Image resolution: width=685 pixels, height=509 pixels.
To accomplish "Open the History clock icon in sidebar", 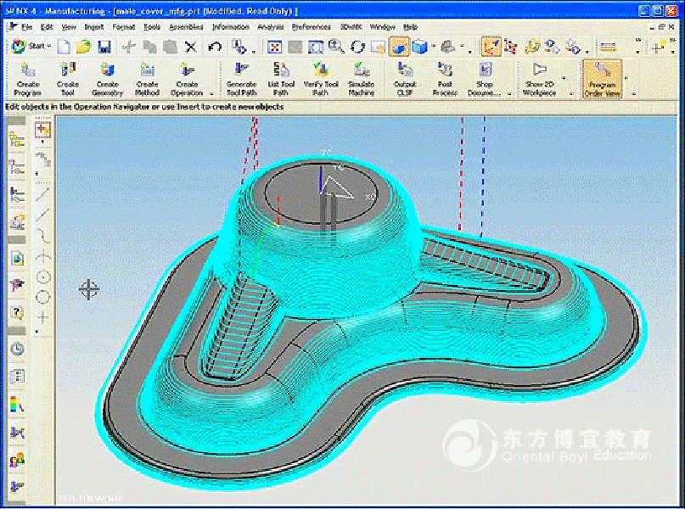I will (x=16, y=350).
